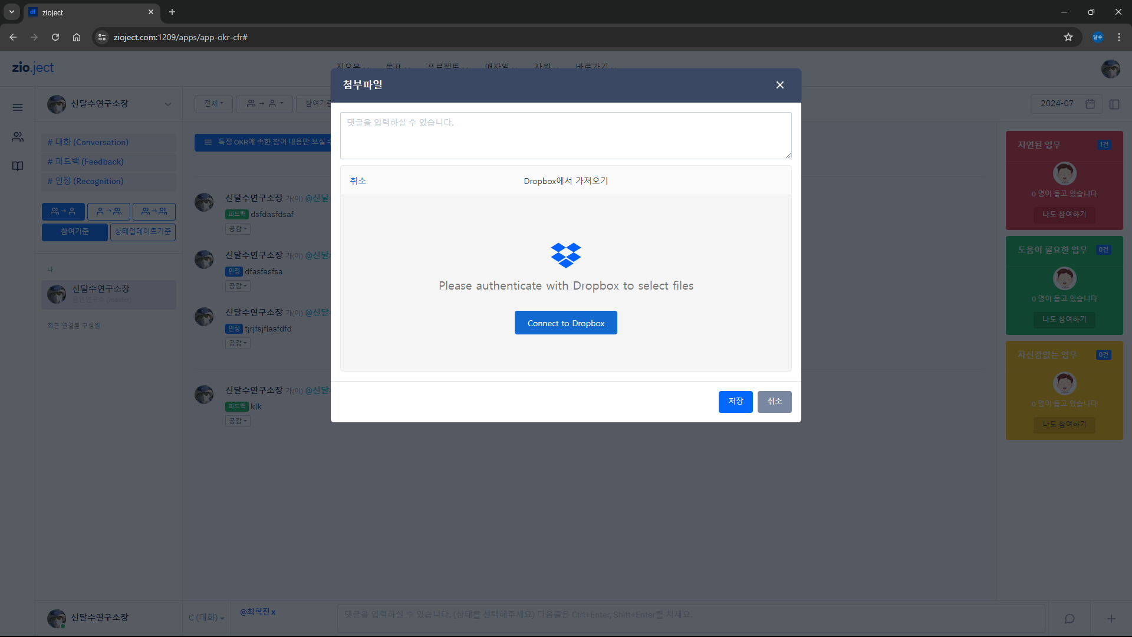Image resolution: width=1132 pixels, height=637 pixels.
Task: Open the people direction dropdown in toolbar
Action: [x=265, y=104]
